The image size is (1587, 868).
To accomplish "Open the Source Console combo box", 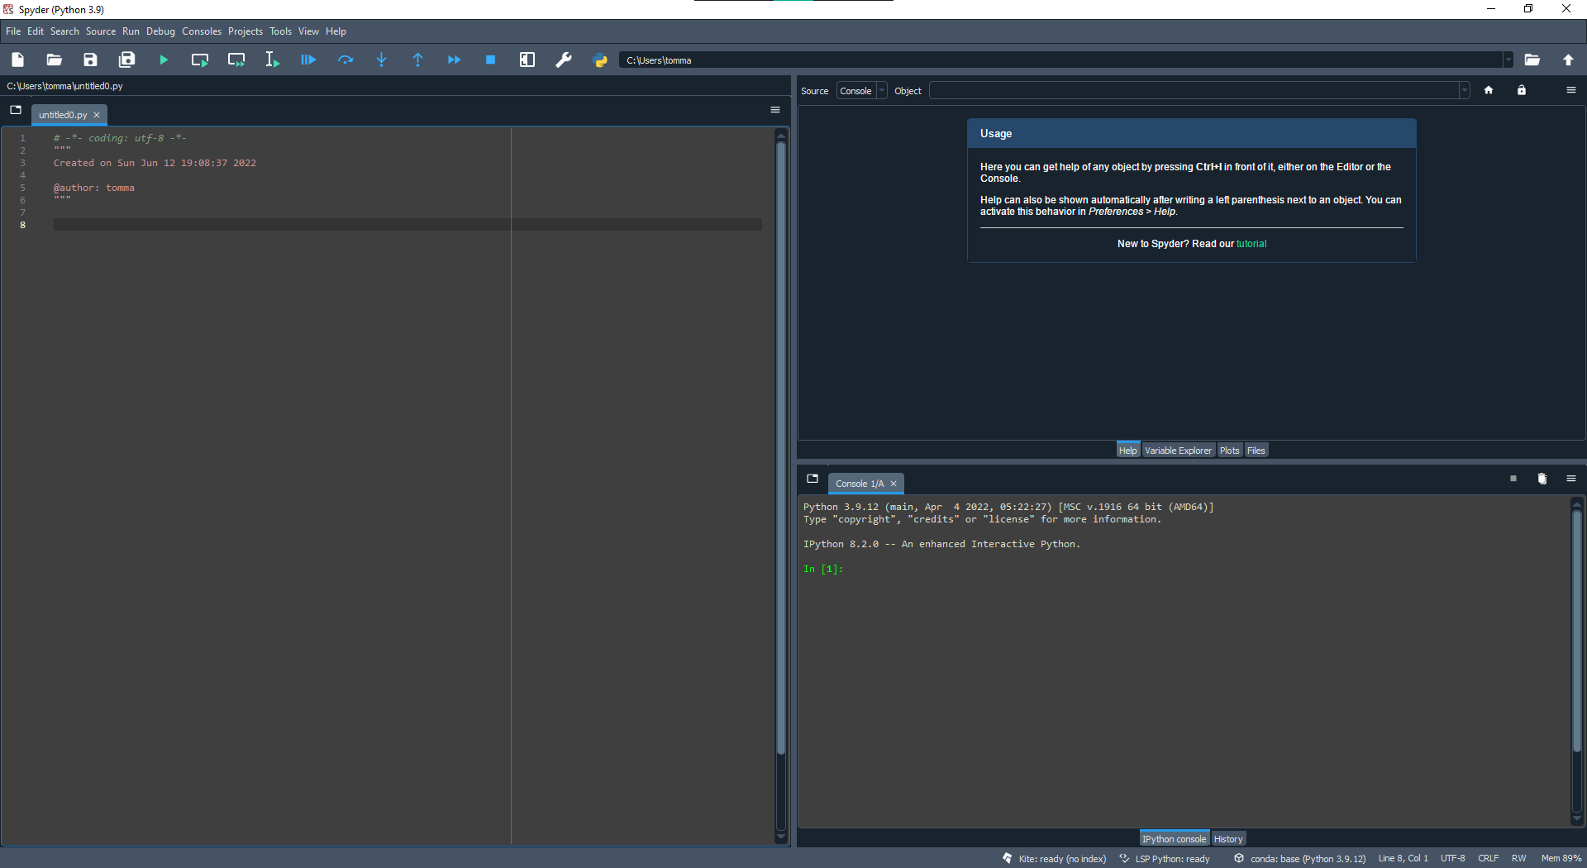I will 861,91.
